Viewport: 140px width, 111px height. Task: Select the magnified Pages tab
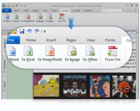click(71, 40)
